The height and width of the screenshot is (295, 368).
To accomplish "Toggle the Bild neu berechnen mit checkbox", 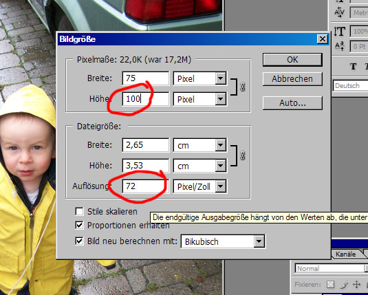I will pos(79,241).
